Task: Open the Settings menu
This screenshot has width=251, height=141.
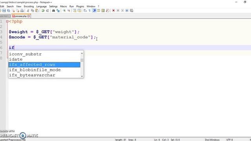Action: (53, 6)
